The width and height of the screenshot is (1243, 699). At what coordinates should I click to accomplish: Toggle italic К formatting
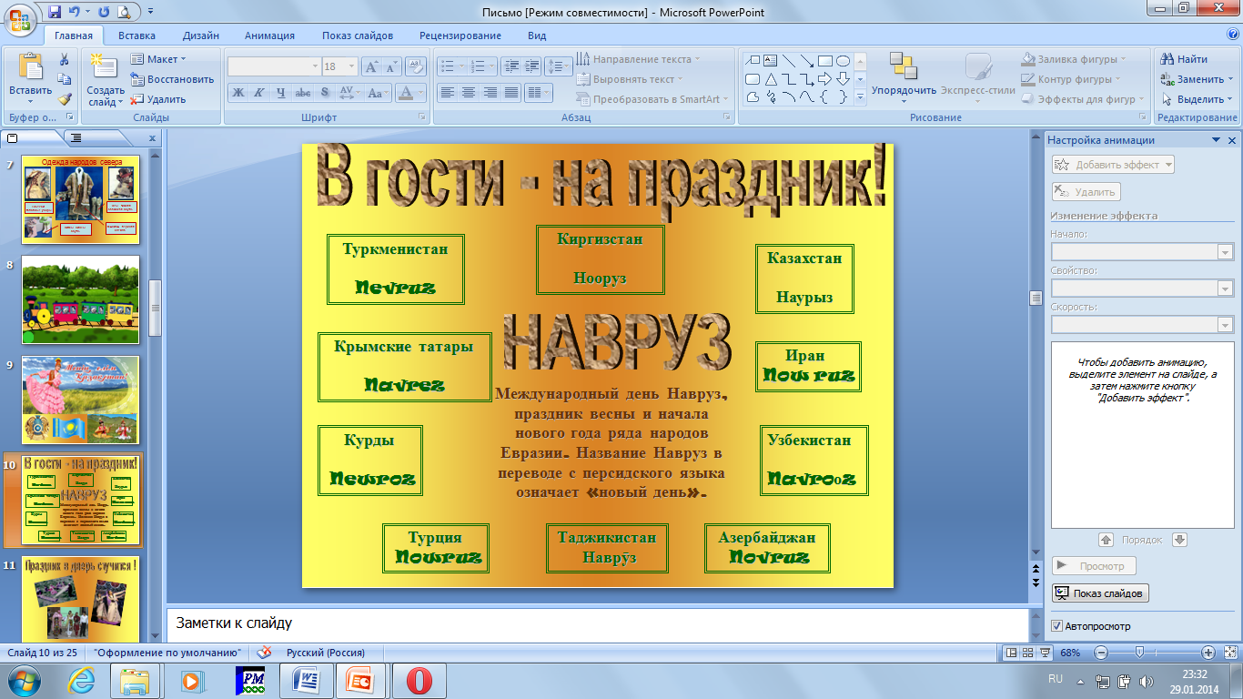(258, 93)
